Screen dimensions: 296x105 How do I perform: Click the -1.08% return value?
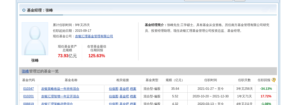pyautogui.click(x=266, y=104)
